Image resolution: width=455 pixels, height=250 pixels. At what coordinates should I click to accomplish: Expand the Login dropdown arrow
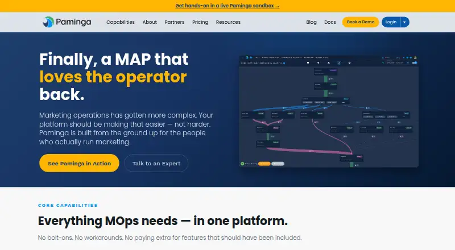[405, 22]
